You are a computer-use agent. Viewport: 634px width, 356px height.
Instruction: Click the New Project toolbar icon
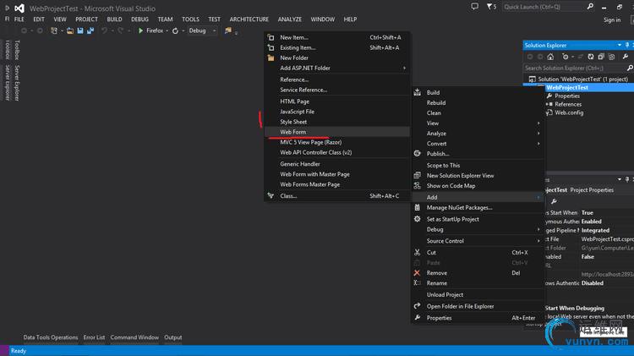coord(54,30)
